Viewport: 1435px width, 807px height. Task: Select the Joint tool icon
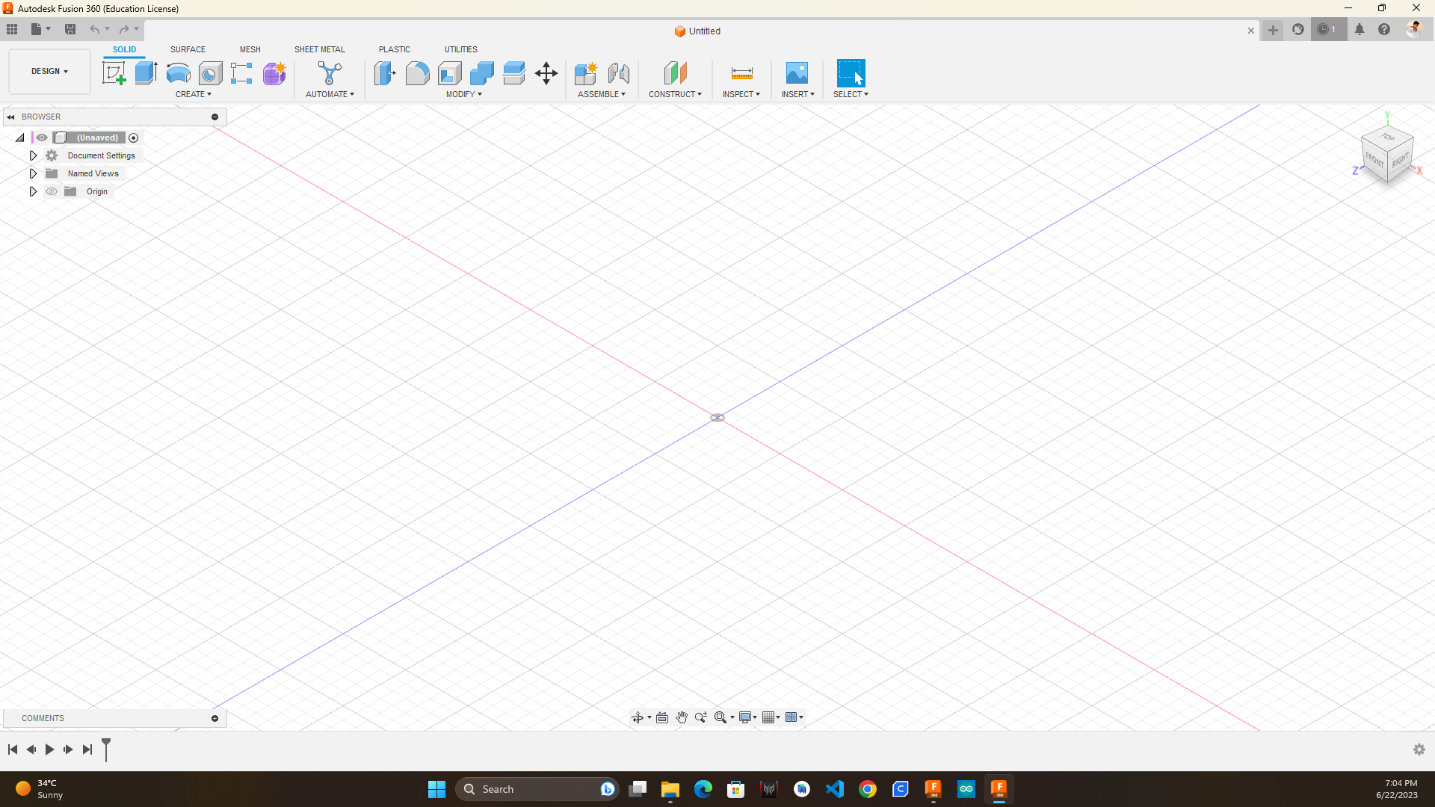[x=618, y=73]
